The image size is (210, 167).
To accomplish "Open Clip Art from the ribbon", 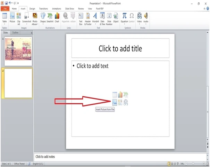I will [19, 19].
